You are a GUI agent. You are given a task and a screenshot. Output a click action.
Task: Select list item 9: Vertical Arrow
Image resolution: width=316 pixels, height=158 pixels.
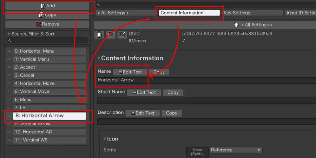[50, 124]
